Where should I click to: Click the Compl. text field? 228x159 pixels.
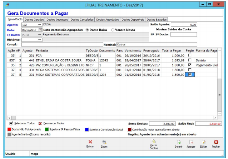click(x=62, y=44)
